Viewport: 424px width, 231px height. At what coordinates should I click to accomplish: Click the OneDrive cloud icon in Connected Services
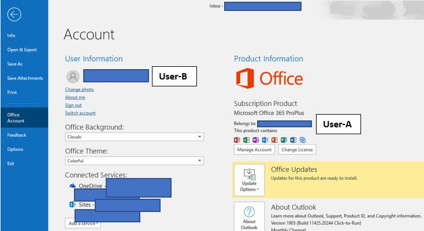tap(72, 185)
